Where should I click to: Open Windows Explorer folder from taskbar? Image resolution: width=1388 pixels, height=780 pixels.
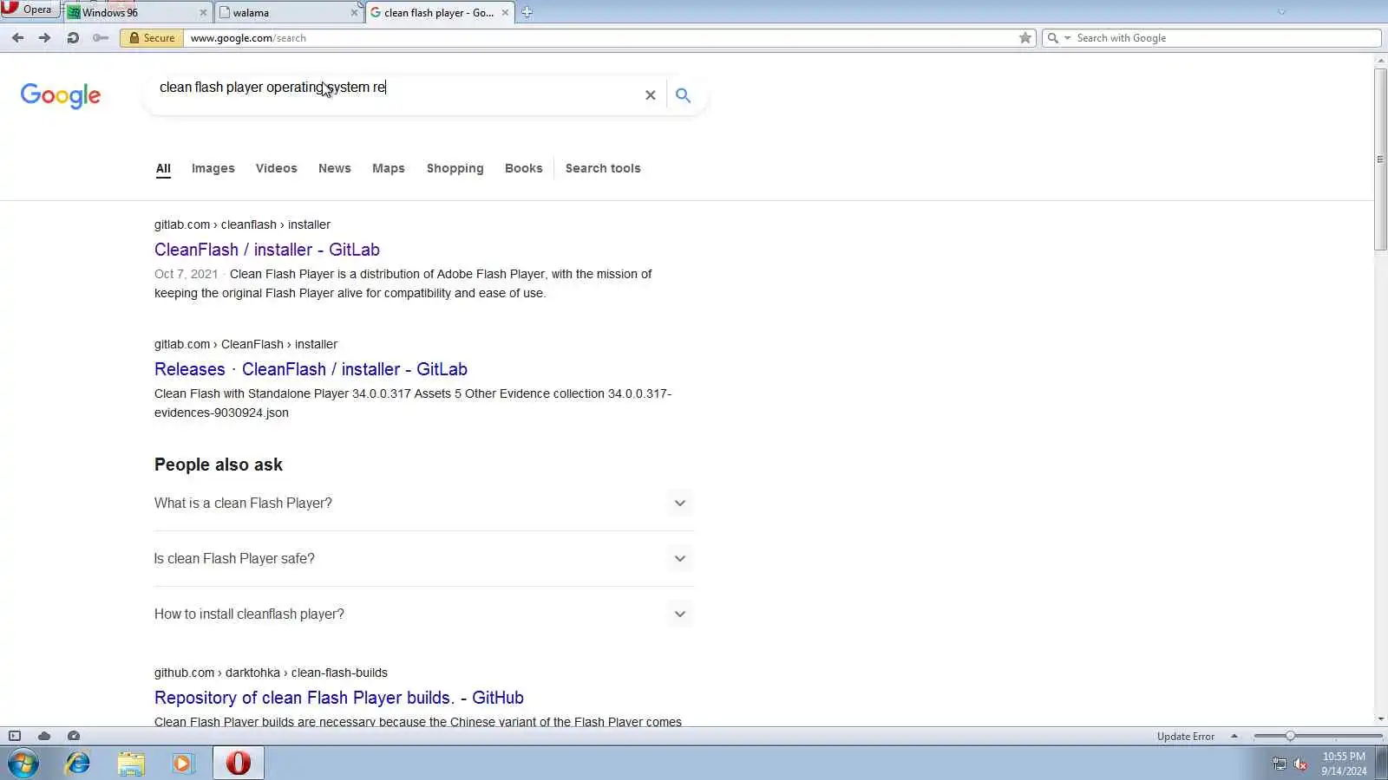point(131,763)
